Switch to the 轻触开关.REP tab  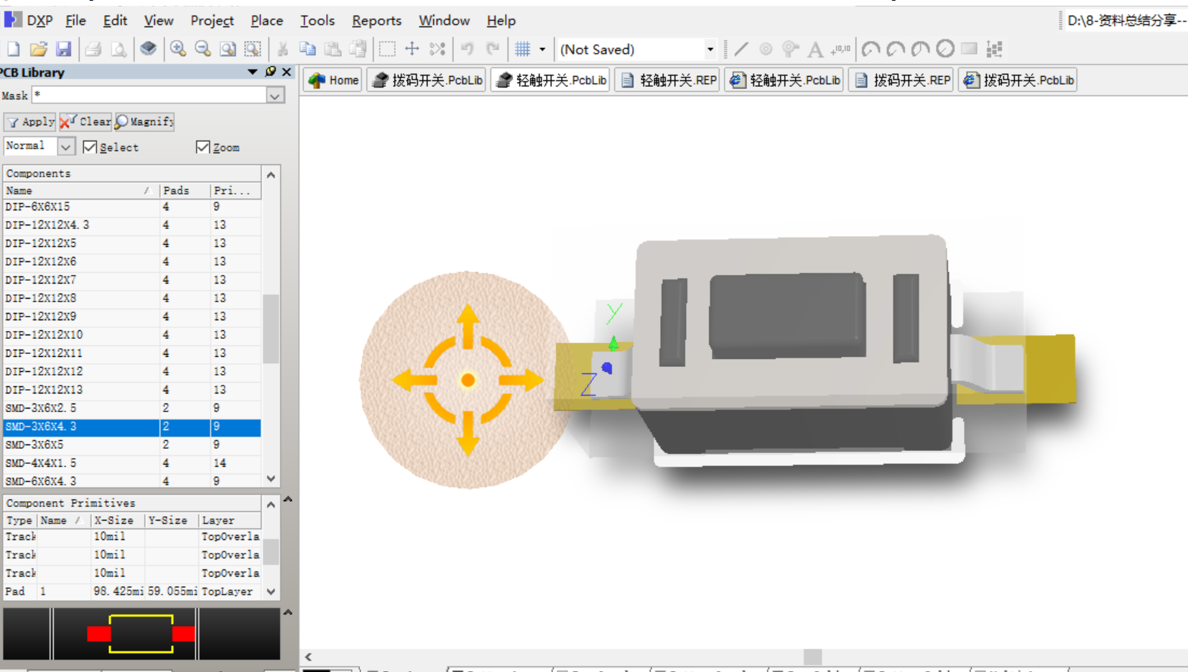pyautogui.click(x=668, y=80)
